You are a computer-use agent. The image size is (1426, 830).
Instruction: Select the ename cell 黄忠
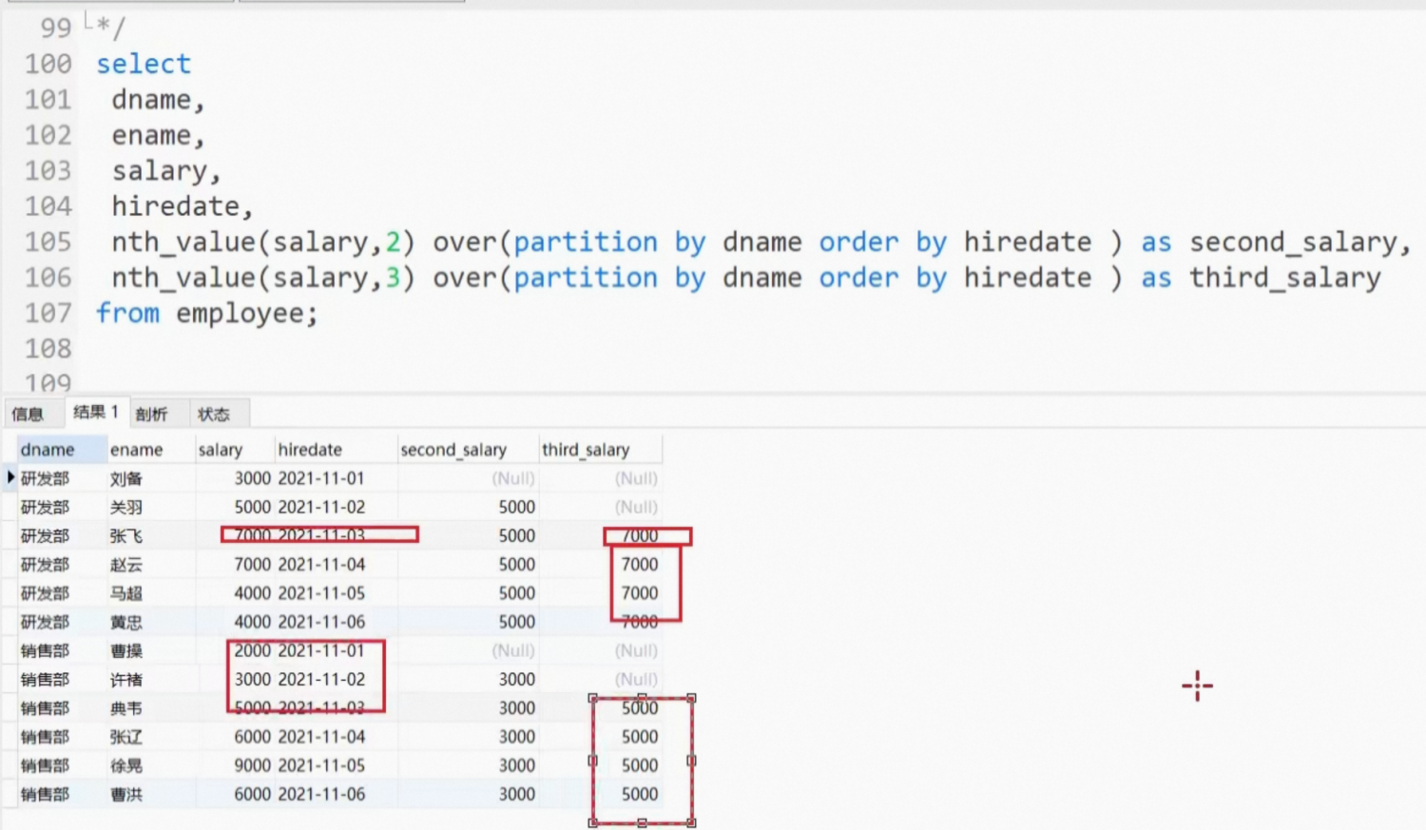126,622
